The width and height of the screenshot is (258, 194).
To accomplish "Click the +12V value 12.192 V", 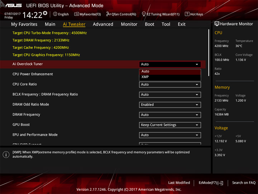I will pyautogui.click(x=221, y=141).
